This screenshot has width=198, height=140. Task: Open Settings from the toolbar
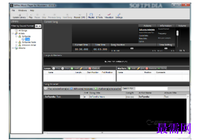[x=119, y=16]
